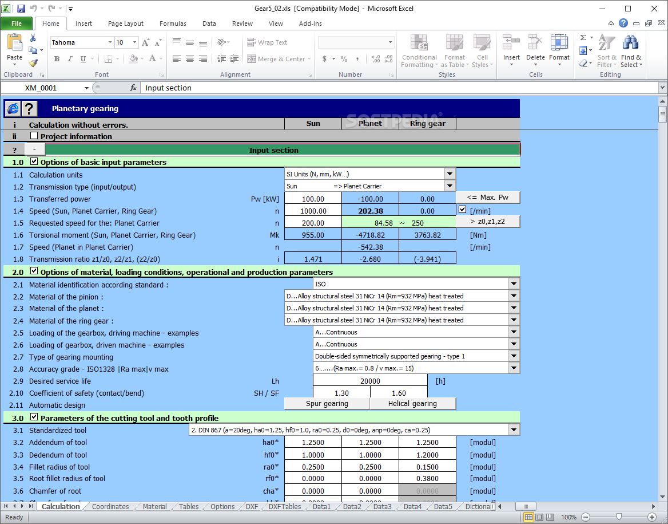Open the File tab

[x=17, y=23]
